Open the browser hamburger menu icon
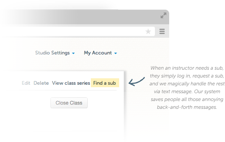Viewport: 225px width, 142px height. click(x=162, y=31)
